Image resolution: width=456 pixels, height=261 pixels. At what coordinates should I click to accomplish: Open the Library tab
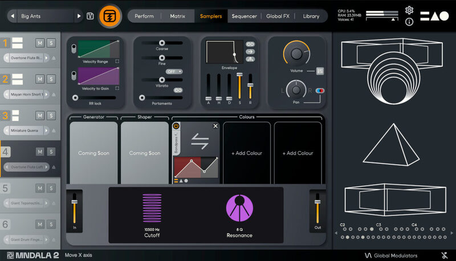click(x=311, y=17)
